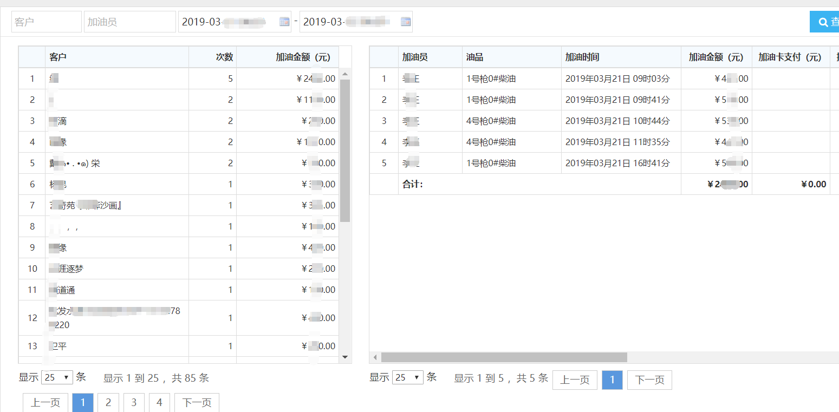
Task: Click left arrow on the horizontal scrollbar
Action: coord(375,357)
